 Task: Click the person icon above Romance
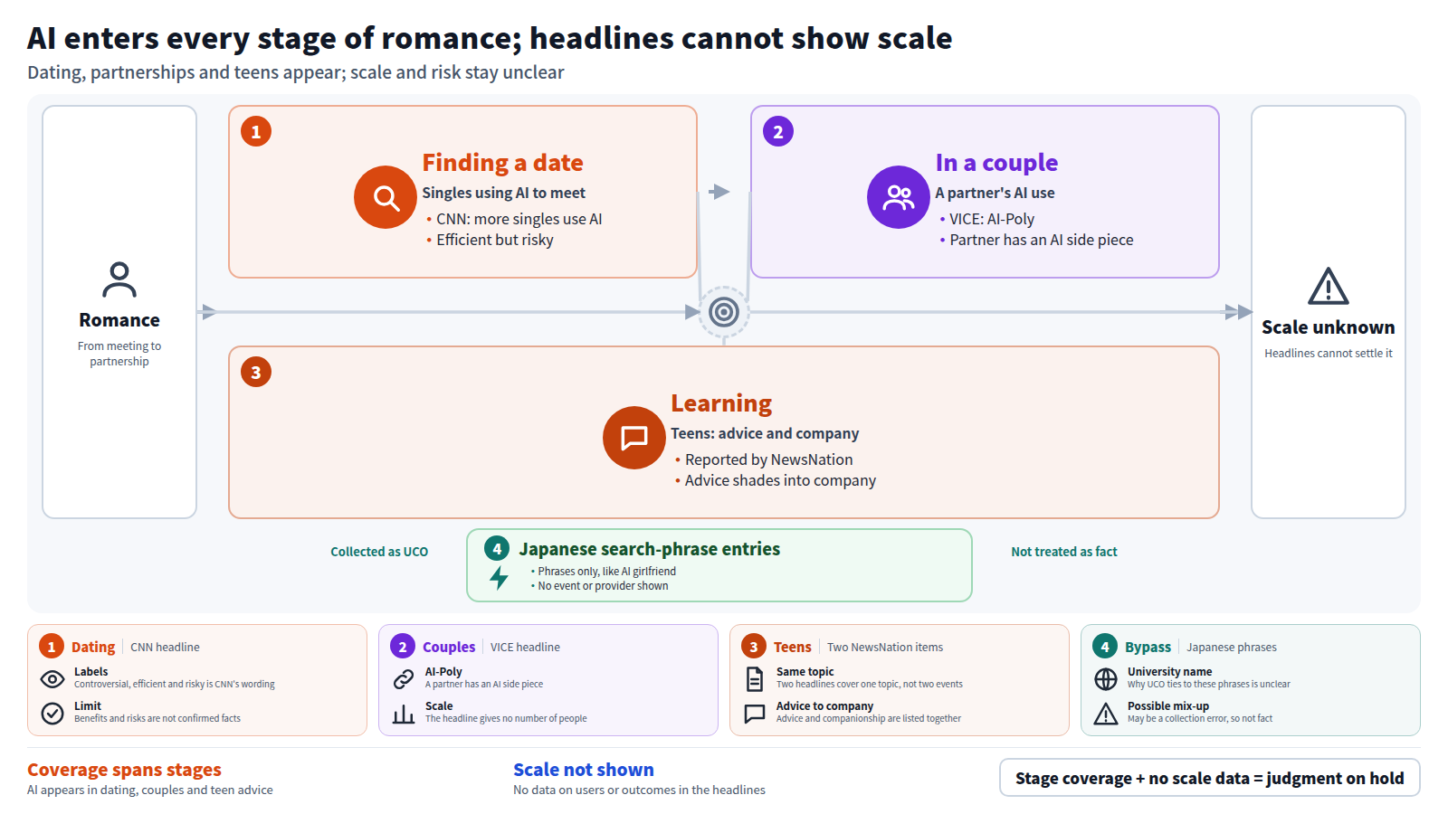[119, 279]
